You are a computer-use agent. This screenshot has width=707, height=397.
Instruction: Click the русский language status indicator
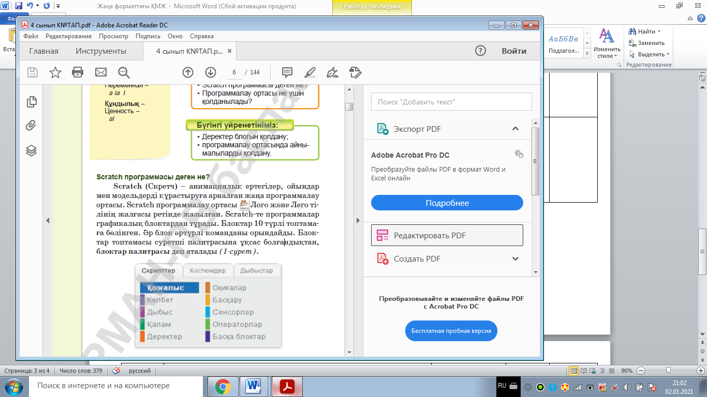(140, 371)
